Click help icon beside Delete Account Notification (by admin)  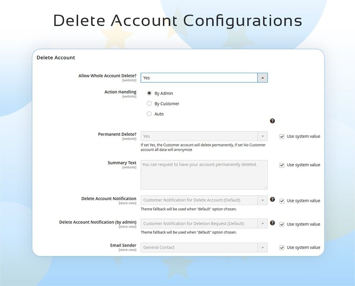click(x=272, y=223)
